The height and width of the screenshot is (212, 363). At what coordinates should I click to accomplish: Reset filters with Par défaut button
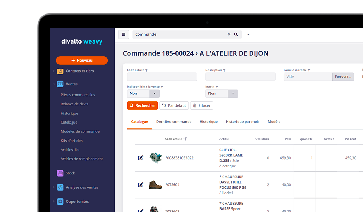pos(174,105)
